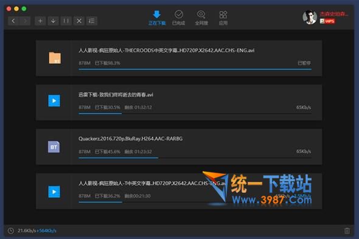The height and width of the screenshot is (239, 359).
Task: Open the 全网搜 search tab
Action: point(201,18)
